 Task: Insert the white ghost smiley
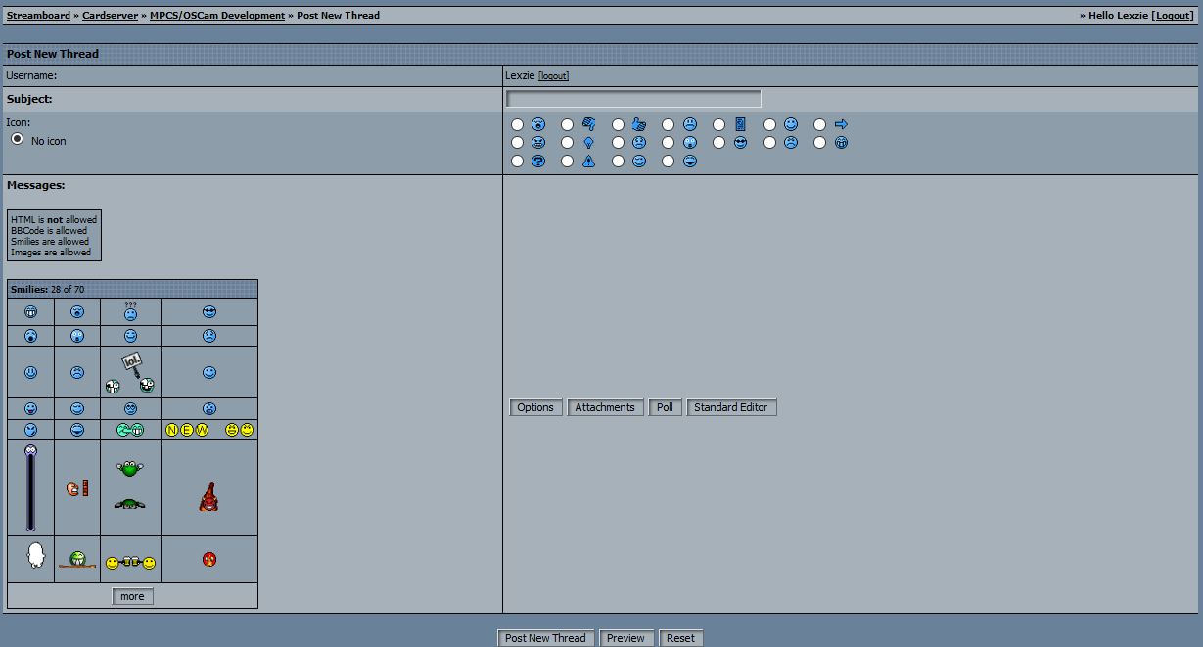point(35,555)
